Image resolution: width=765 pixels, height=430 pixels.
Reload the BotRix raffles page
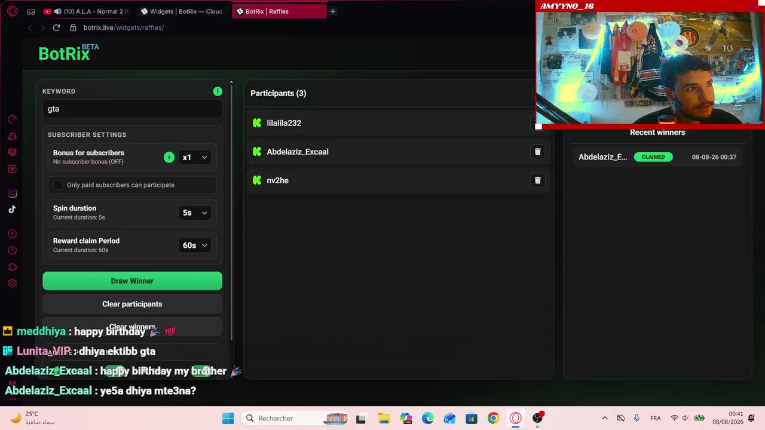pyautogui.click(x=56, y=27)
